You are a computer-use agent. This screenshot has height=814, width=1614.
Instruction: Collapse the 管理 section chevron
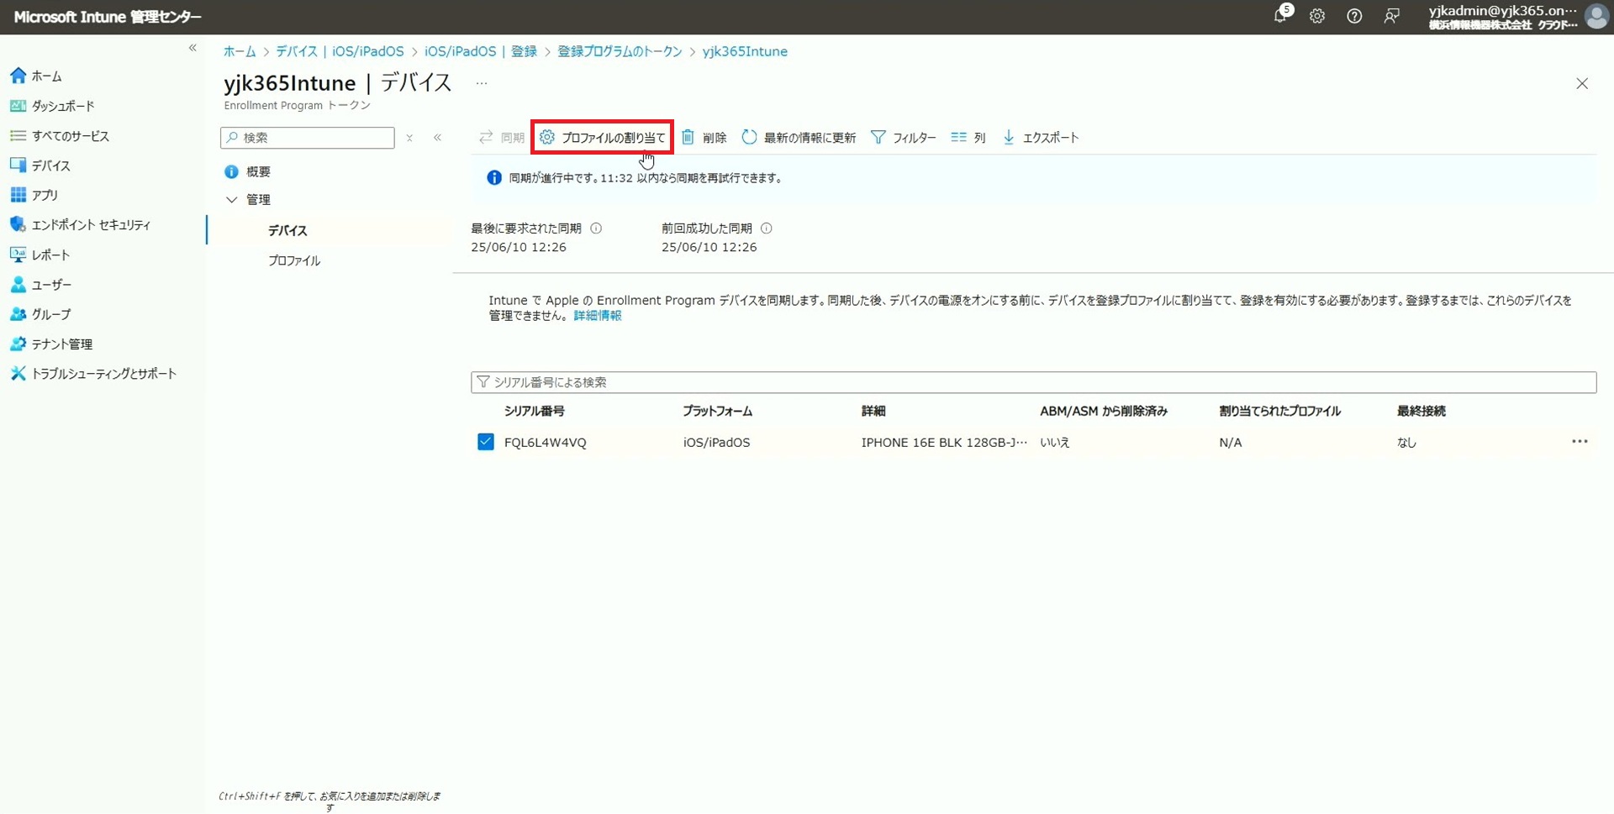tap(231, 200)
